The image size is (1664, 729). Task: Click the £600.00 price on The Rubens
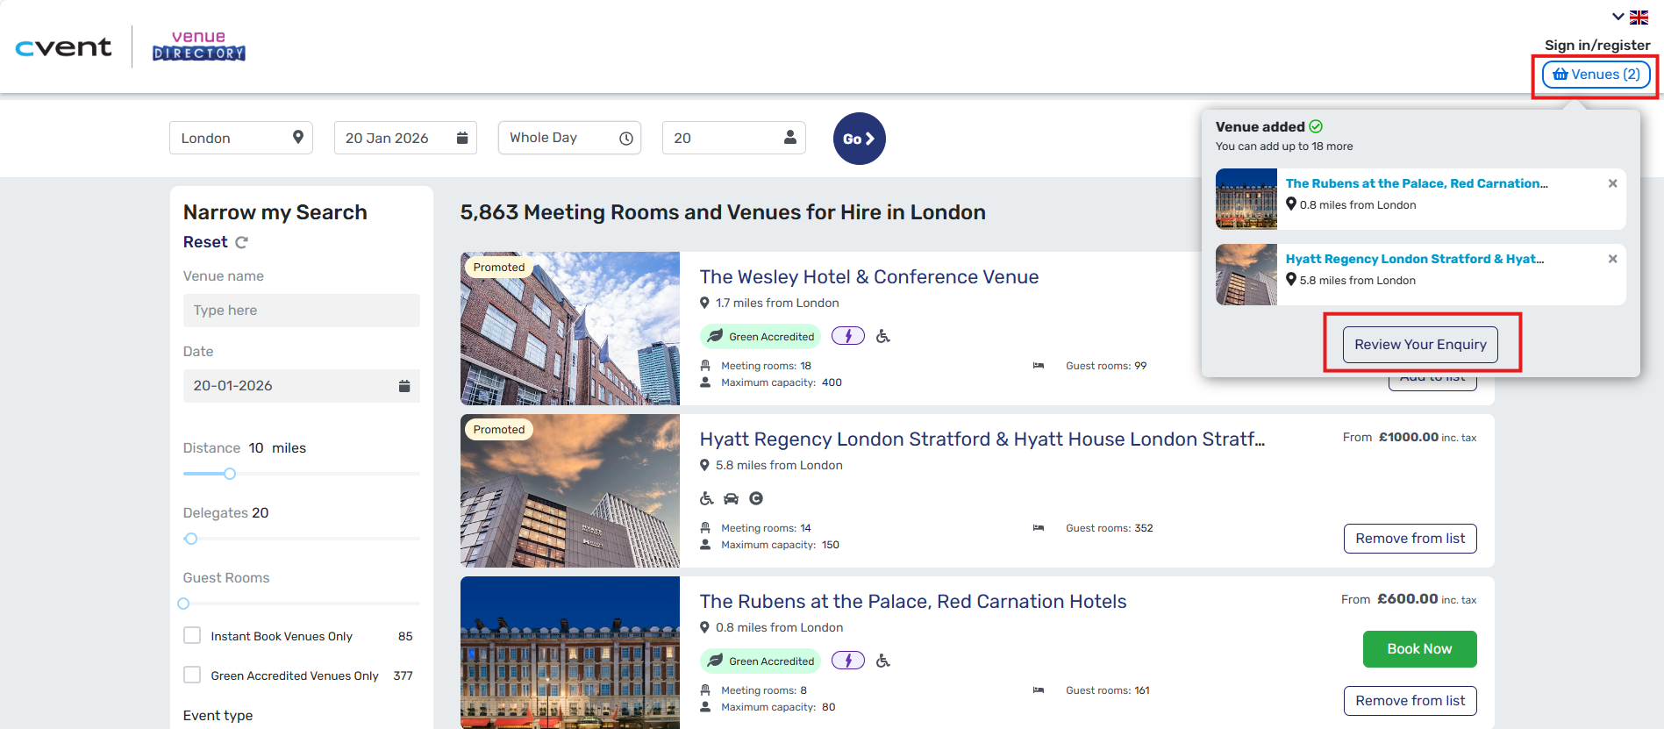[x=1407, y=599]
